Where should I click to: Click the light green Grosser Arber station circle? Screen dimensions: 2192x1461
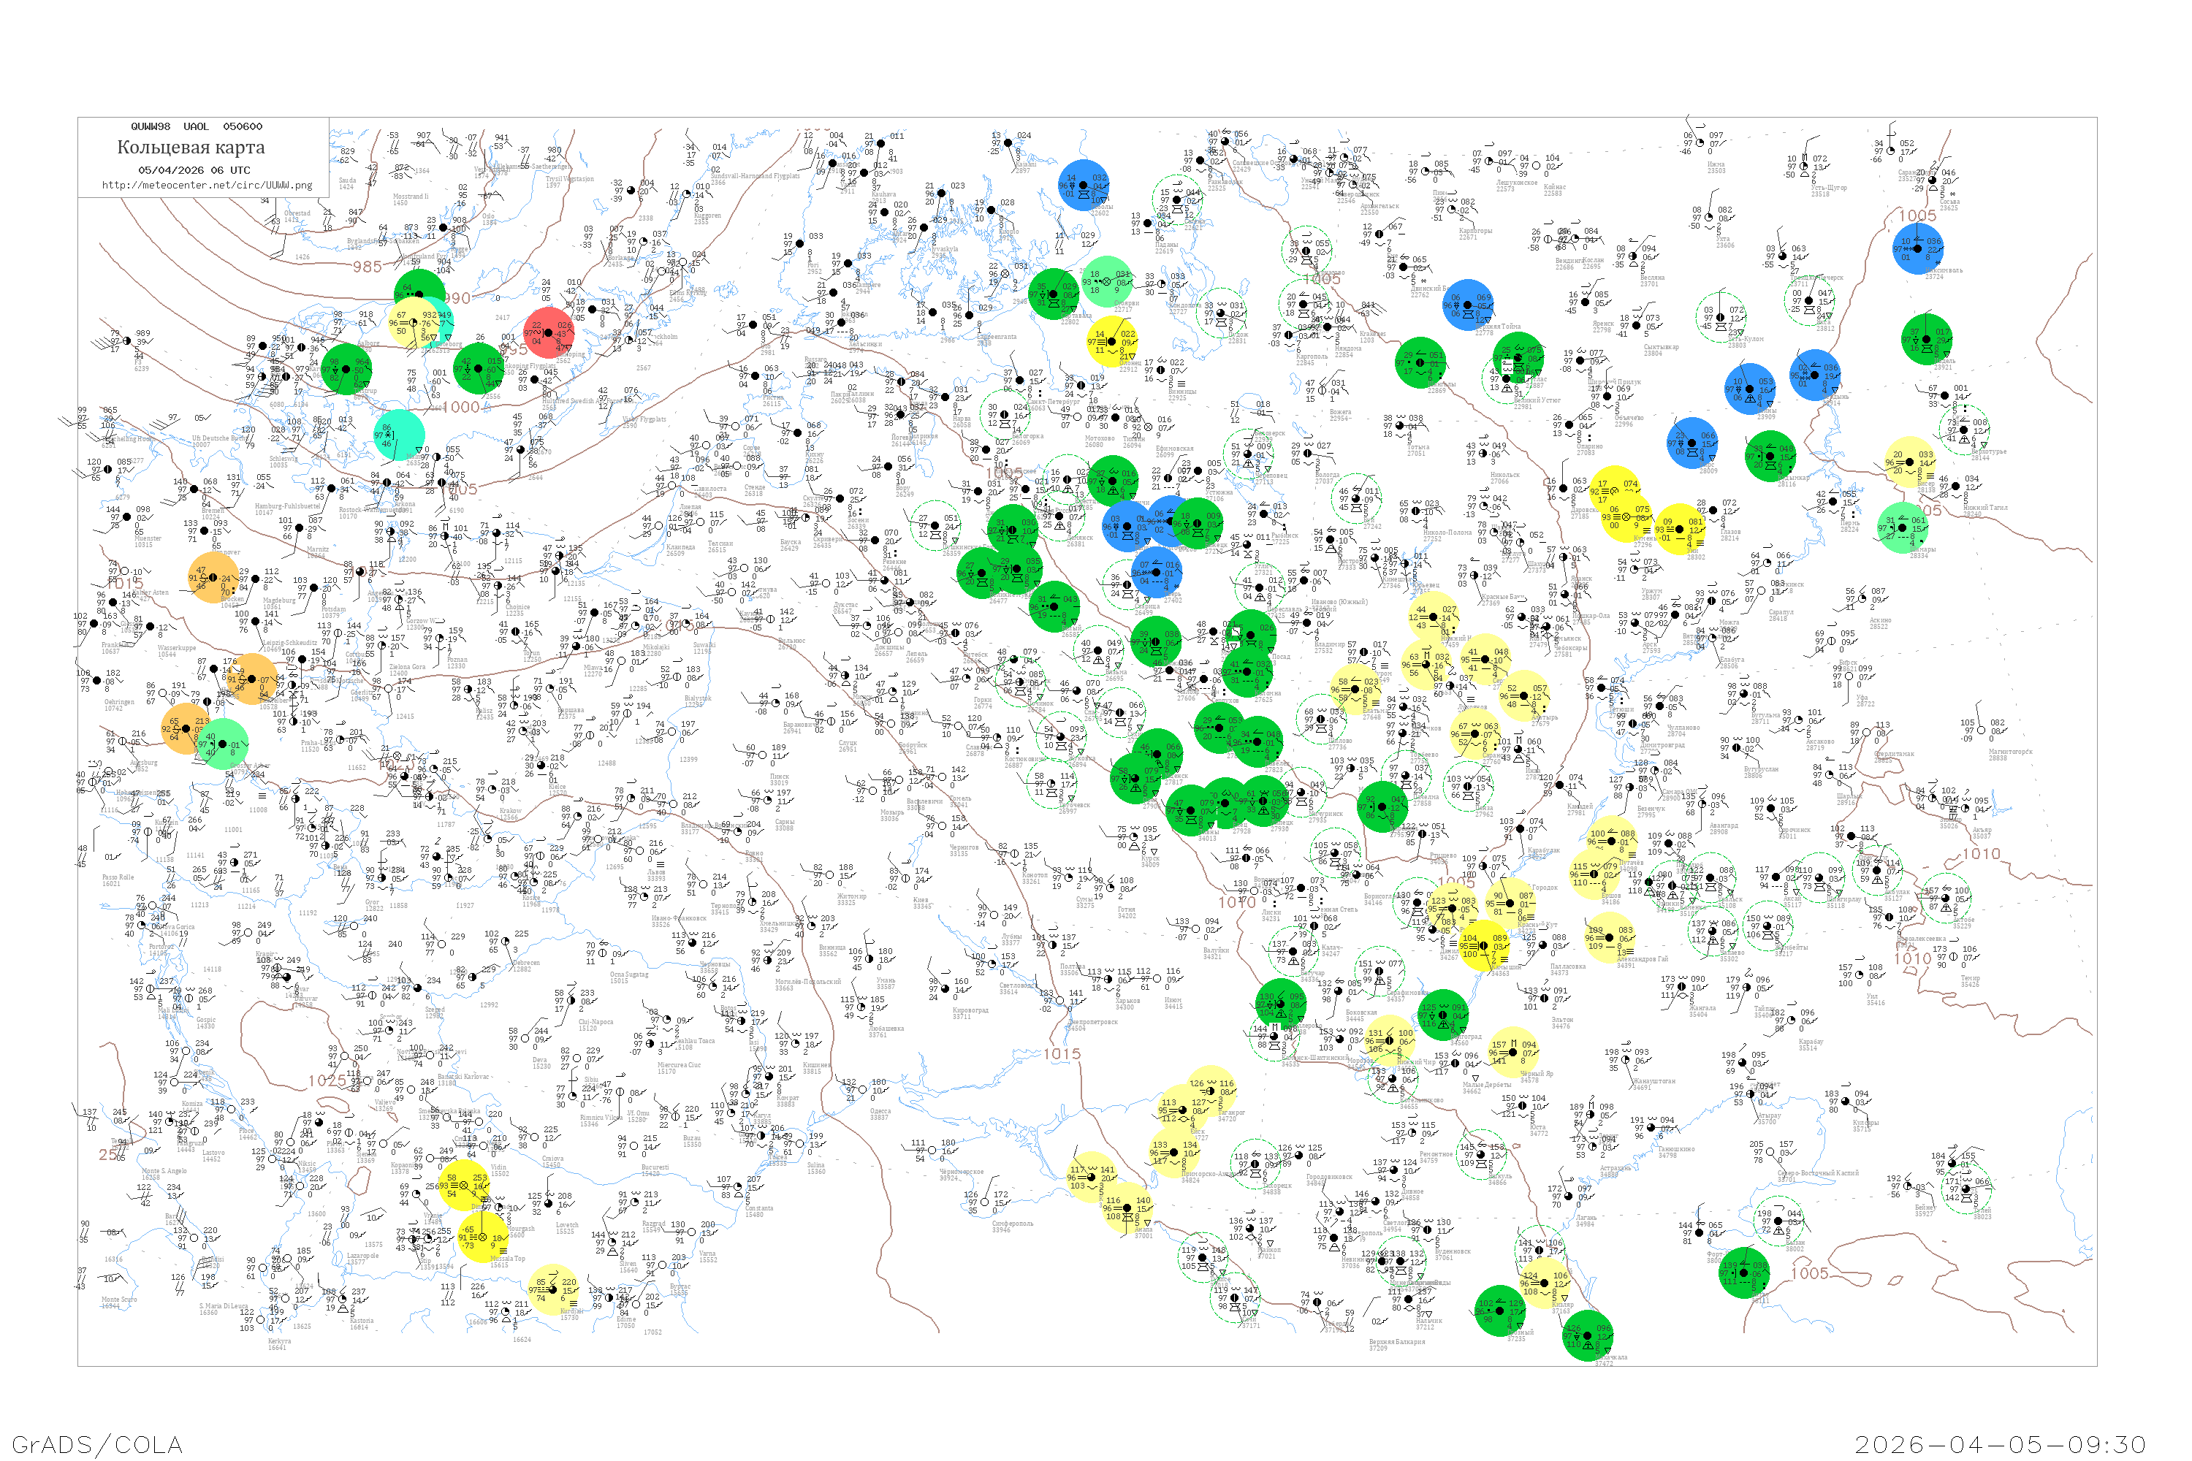click(x=224, y=744)
